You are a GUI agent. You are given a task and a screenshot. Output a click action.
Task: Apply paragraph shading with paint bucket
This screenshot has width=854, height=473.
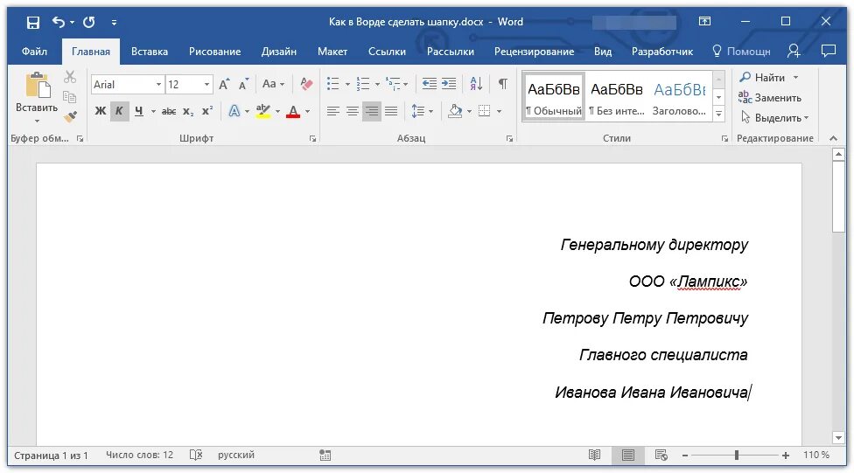coord(455,111)
